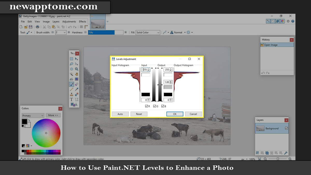The height and width of the screenshot is (175, 311).
Task: Open the Adjustments menu
Action: pos(69,22)
